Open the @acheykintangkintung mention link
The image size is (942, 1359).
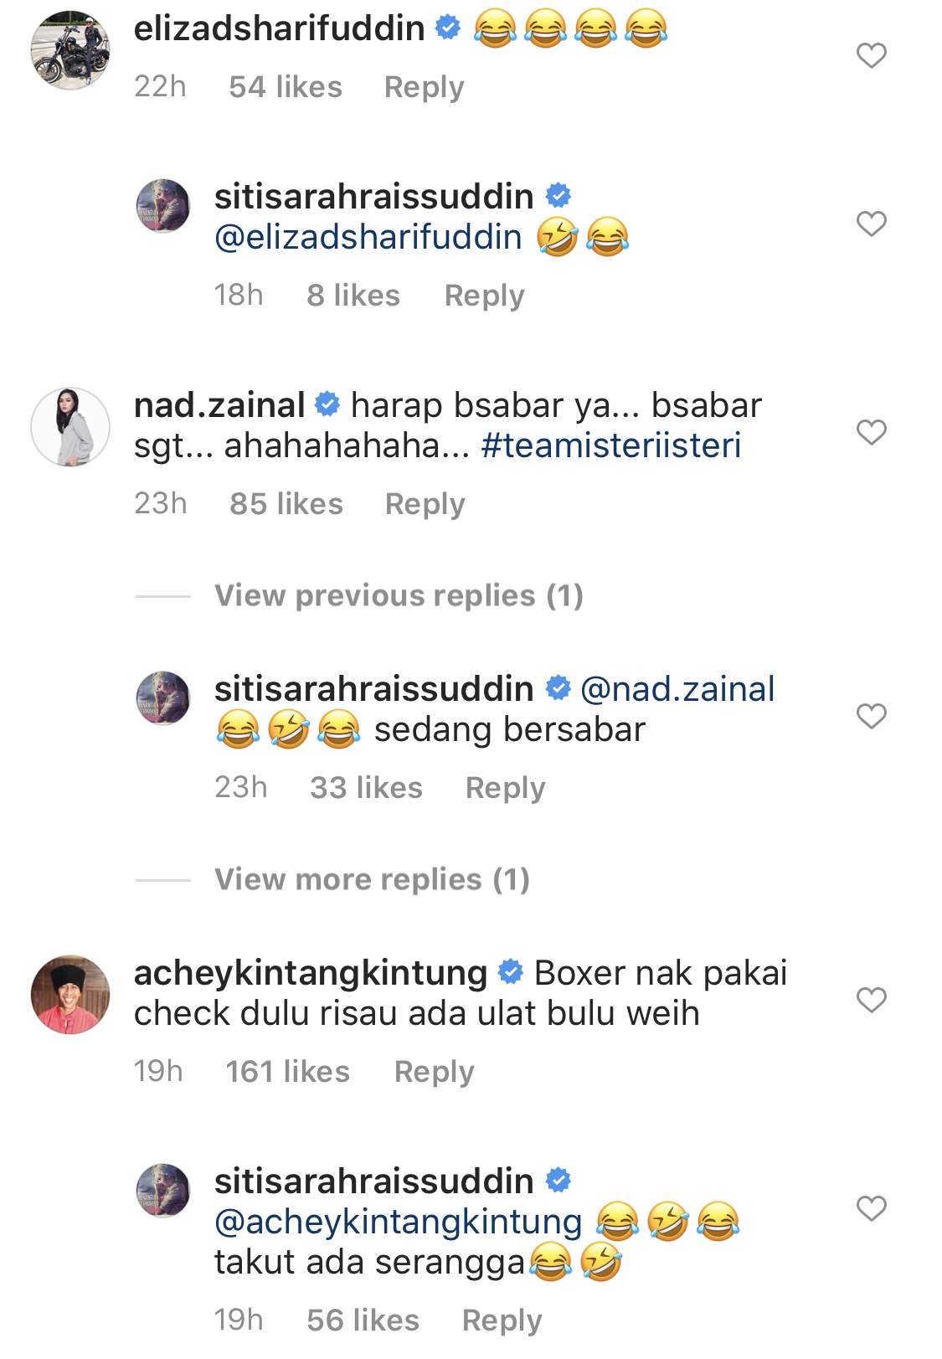tap(399, 1223)
